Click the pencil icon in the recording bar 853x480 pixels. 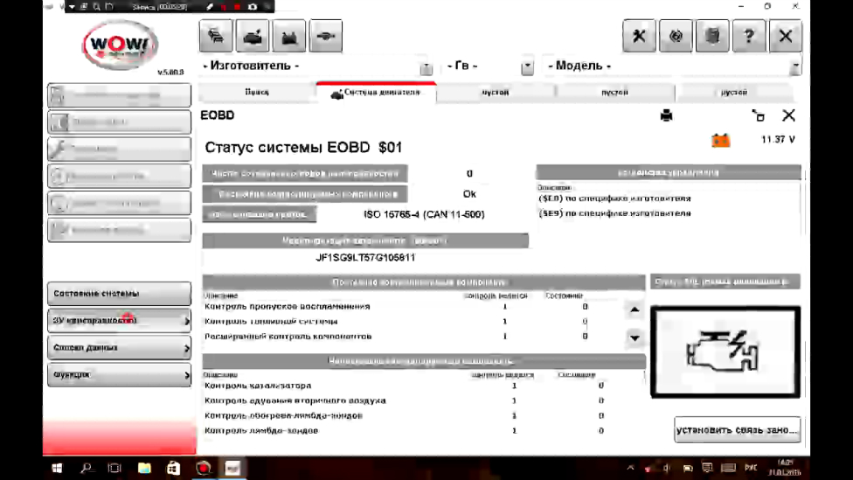pyautogui.click(x=210, y=7)
